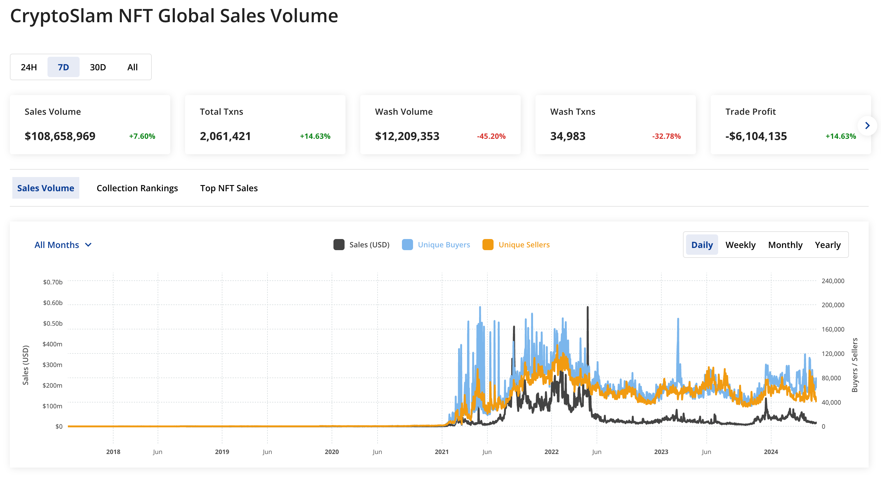The width and height of the screenshot is (881, 483).
Task: Click the chevron beside All Months
Action: click(x=88, y=245)
